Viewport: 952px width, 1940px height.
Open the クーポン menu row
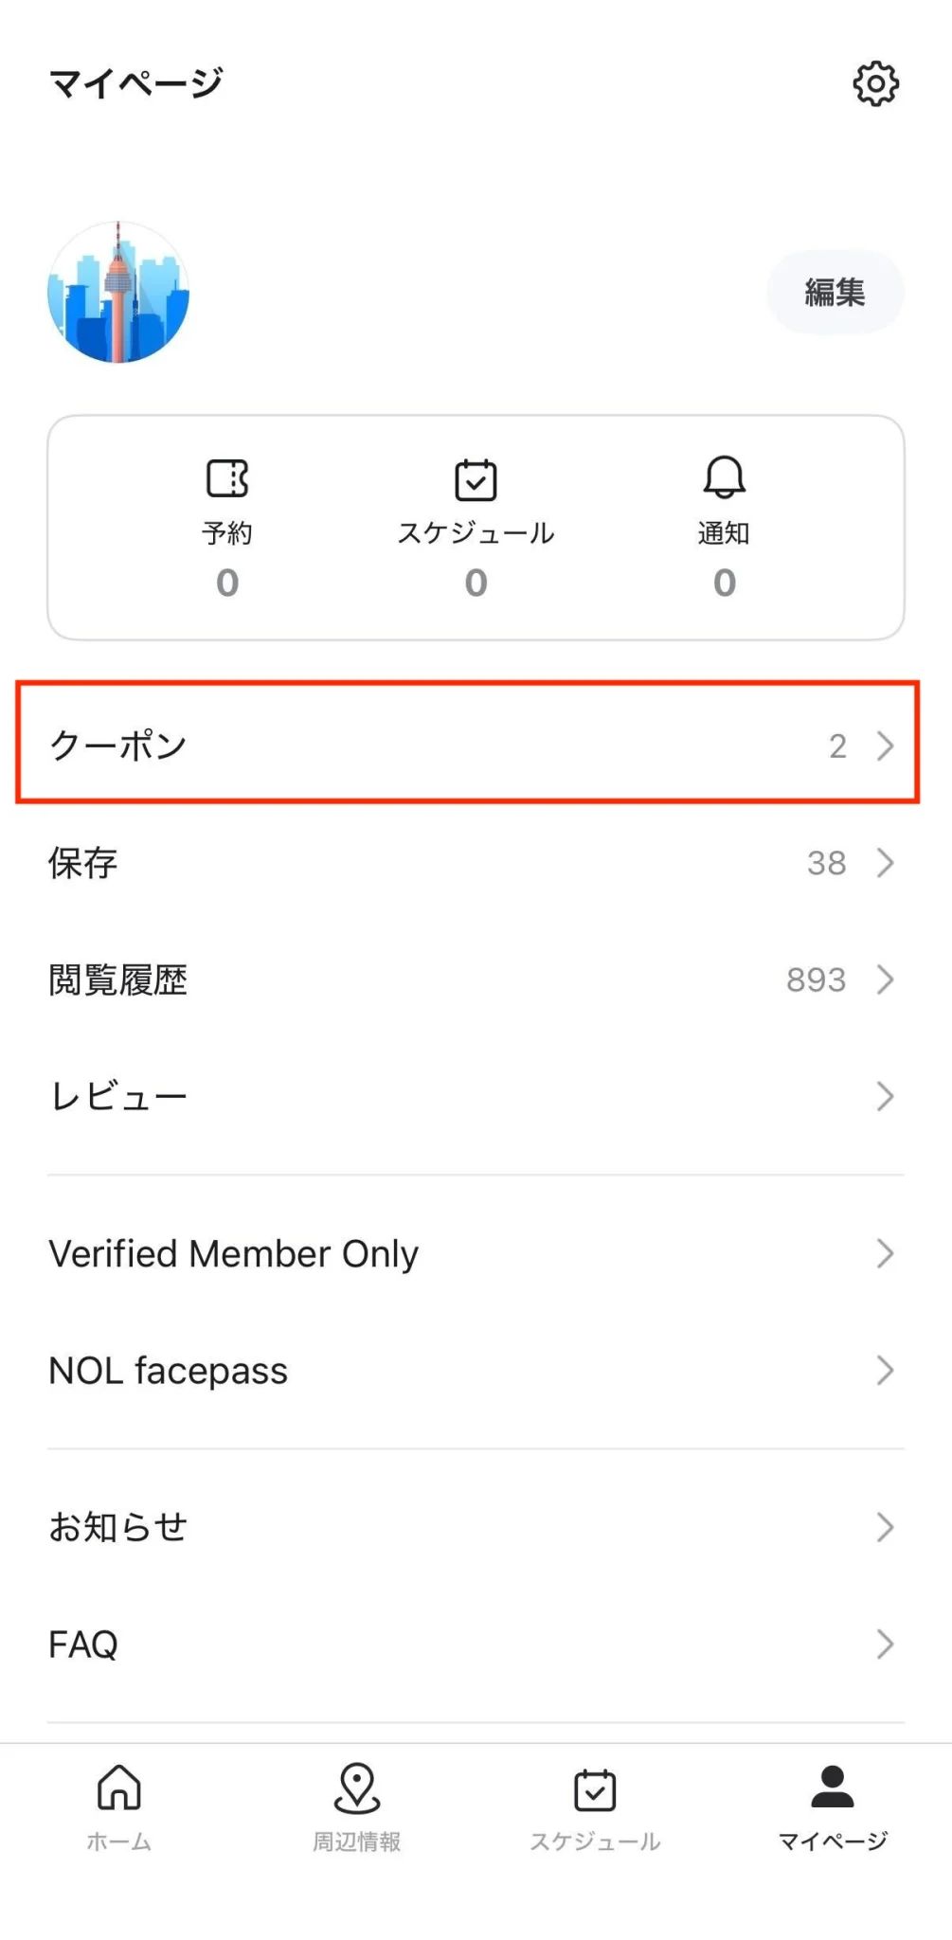click(468, 745)
